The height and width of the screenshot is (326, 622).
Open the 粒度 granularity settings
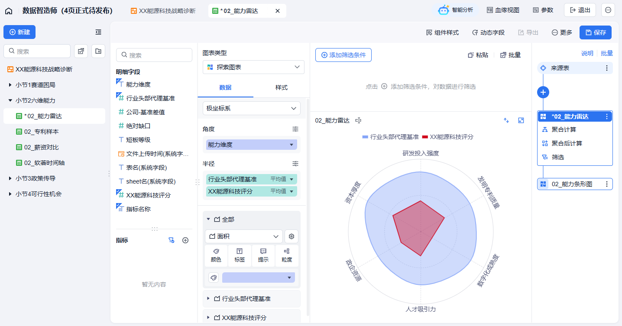(287, 255)
